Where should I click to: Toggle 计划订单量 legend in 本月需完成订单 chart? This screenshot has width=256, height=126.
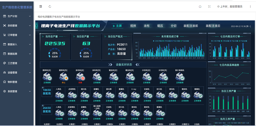click(157, 41)
